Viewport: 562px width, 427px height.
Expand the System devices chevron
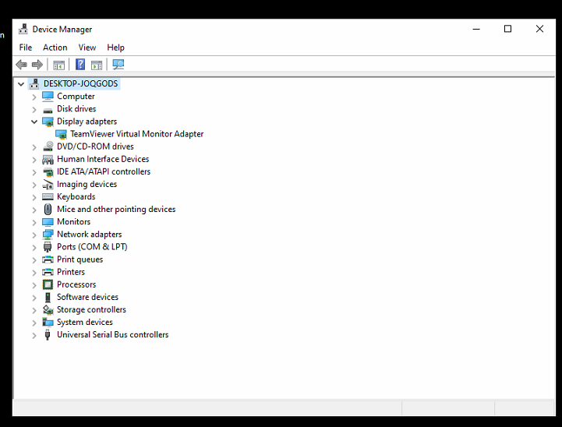pos(34,323)
